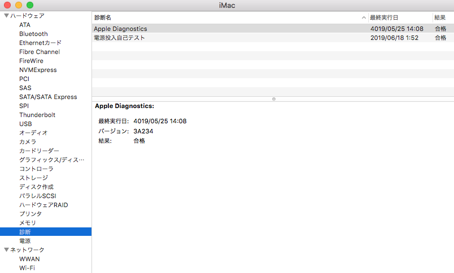The image size is (454, 273).
Task: Open the メモリ sidebar entry
Action: point(28,223)
